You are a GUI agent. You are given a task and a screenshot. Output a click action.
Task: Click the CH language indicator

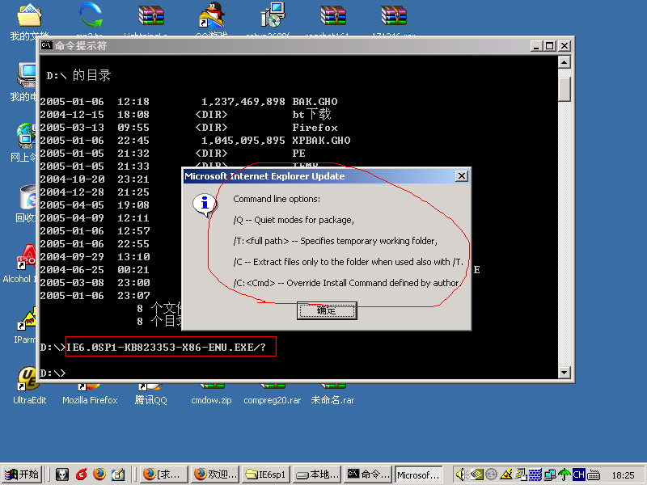pyautogui.click(x=578, y=475)
